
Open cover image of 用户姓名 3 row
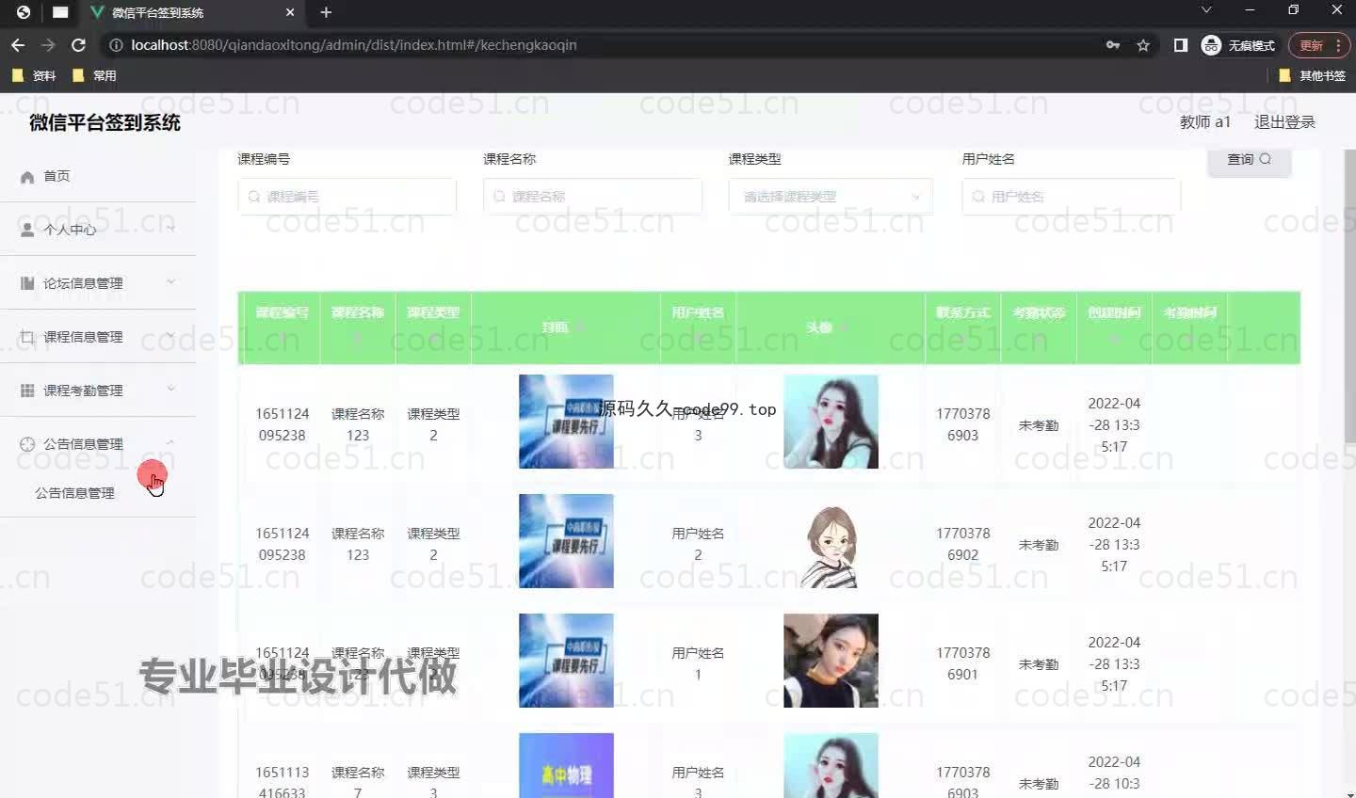(566, 422)
